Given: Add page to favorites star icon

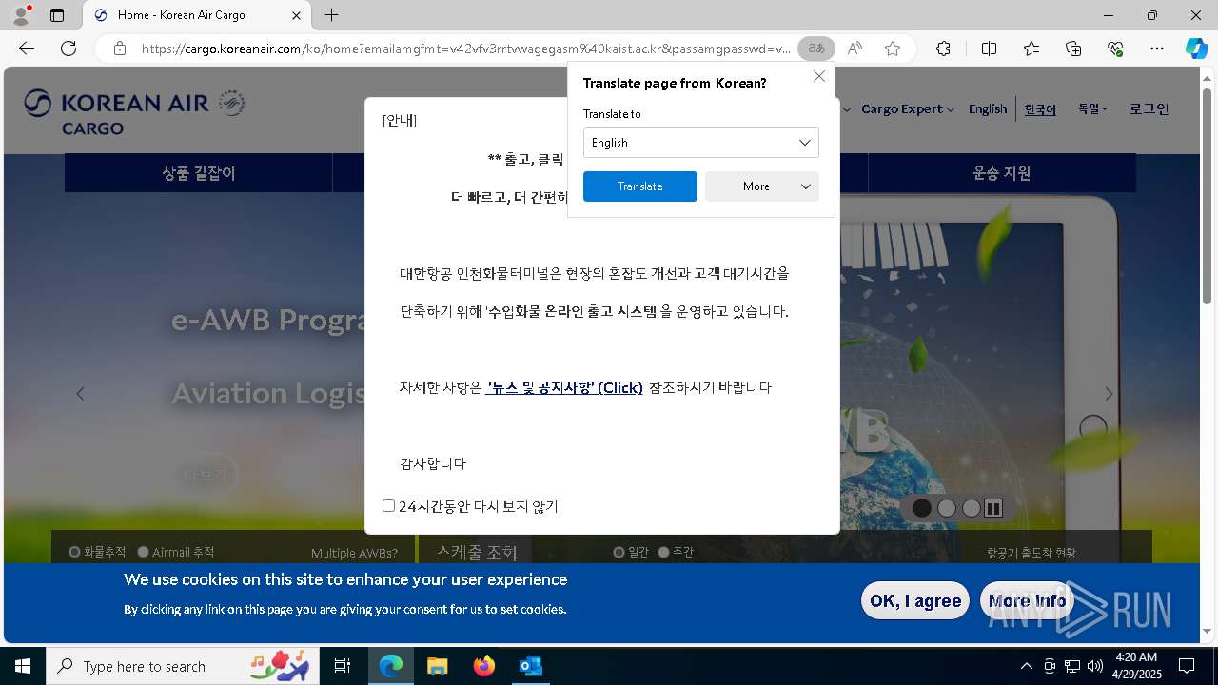Looking at the screenshot, I should [893, 49].
